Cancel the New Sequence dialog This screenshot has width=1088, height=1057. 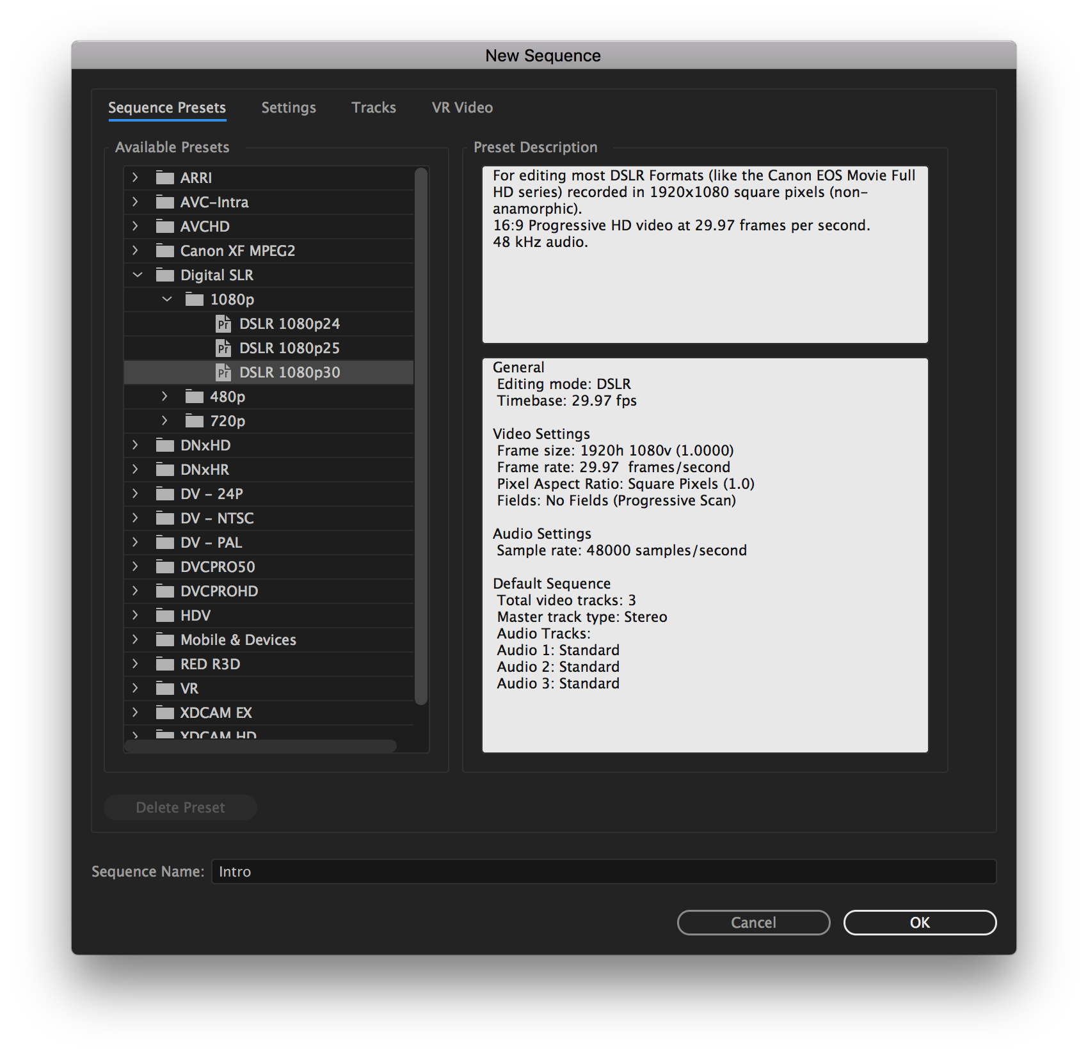pos(753,923)
